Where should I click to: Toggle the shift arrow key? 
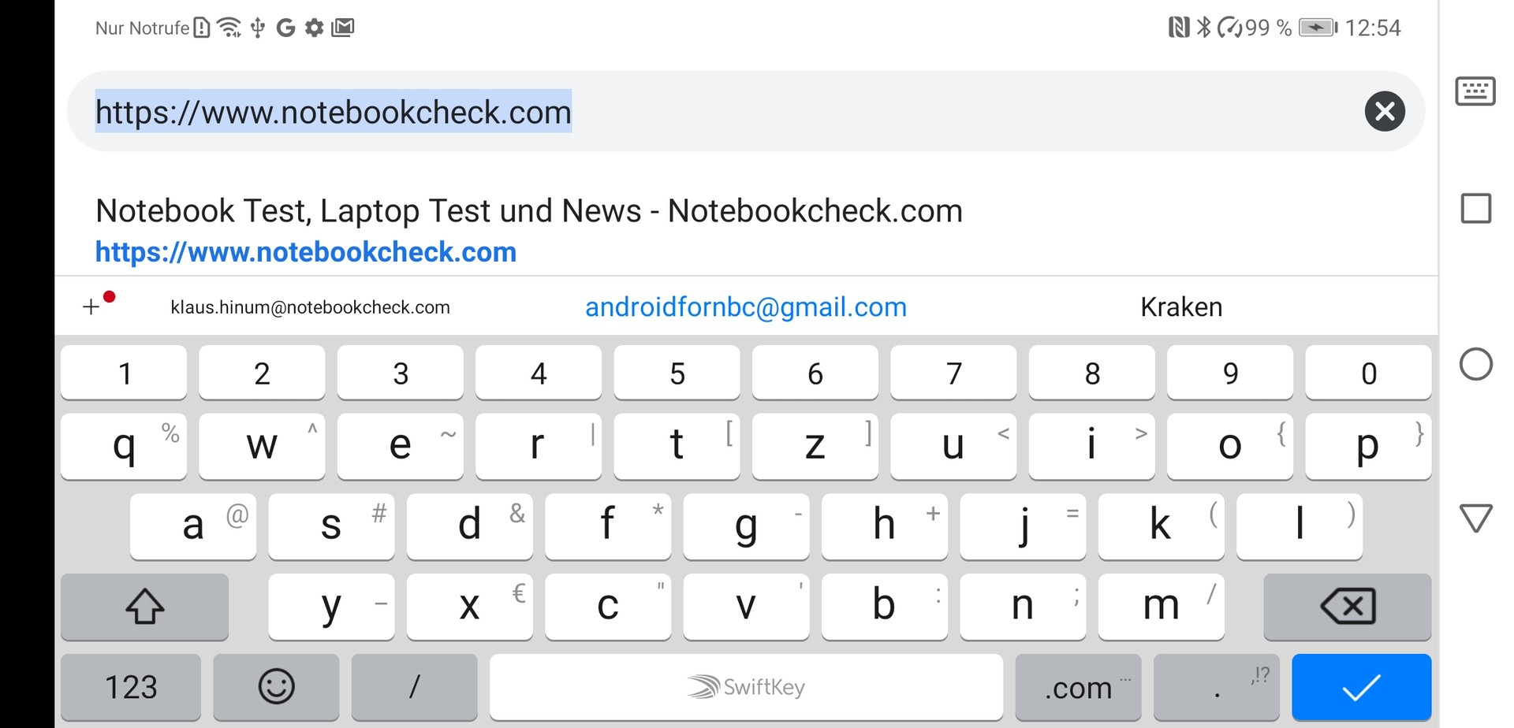(144, 607)
